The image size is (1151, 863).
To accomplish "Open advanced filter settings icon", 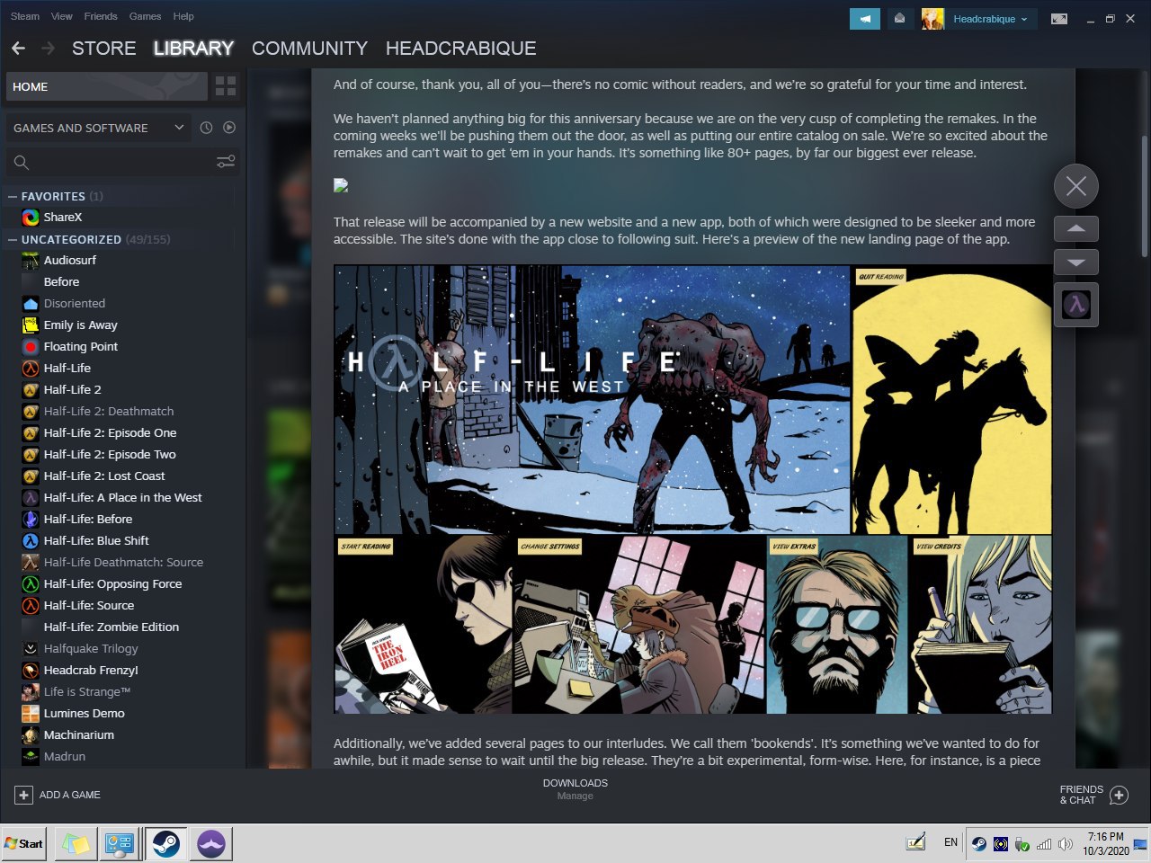I will (x=226, y=162).
